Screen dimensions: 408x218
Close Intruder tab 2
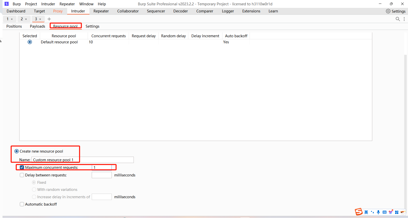tap(26, 19)
